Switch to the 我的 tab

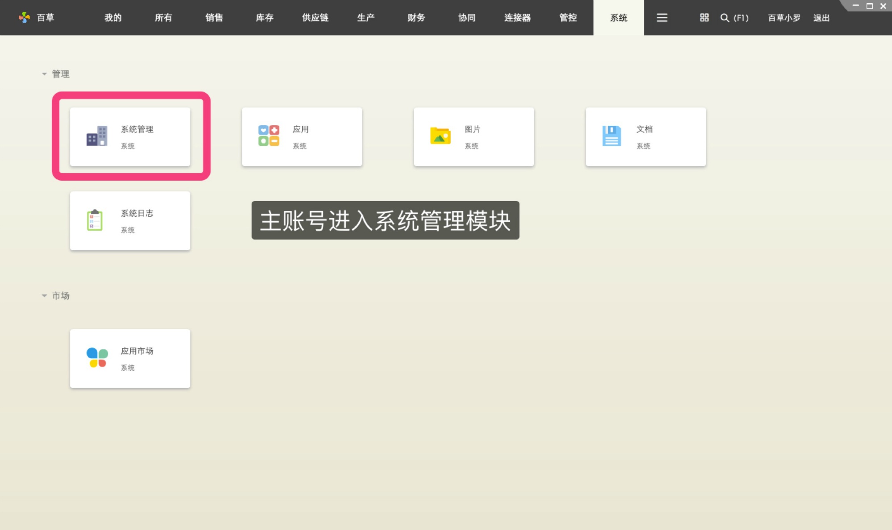[x=113, y=17]
